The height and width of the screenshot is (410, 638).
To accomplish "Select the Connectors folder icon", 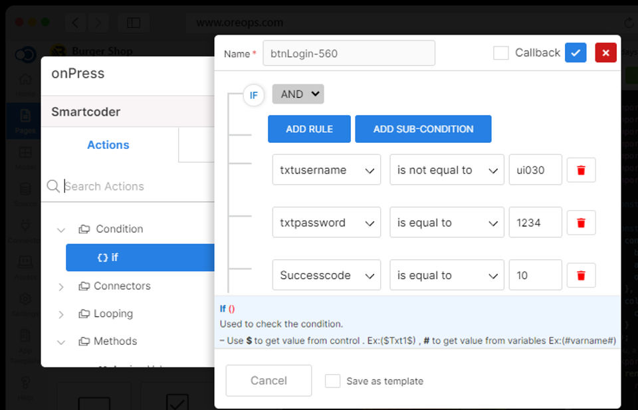I will tap(84, 286).
